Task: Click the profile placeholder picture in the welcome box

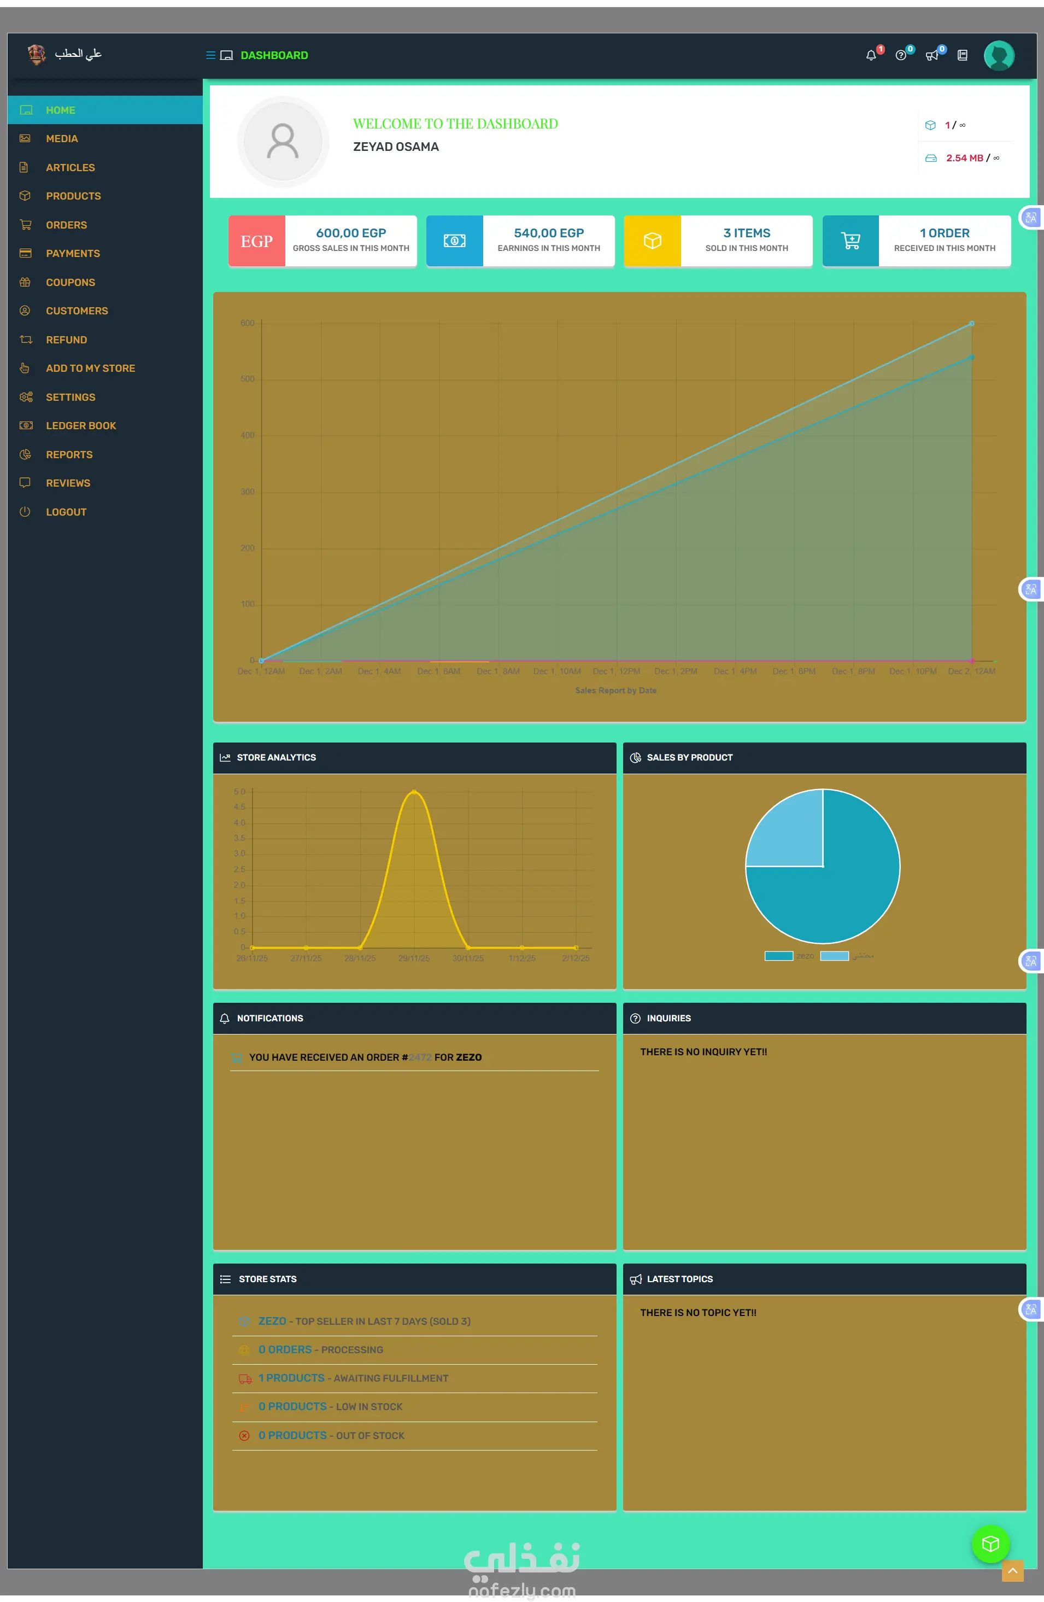Action: click(283, 142)
